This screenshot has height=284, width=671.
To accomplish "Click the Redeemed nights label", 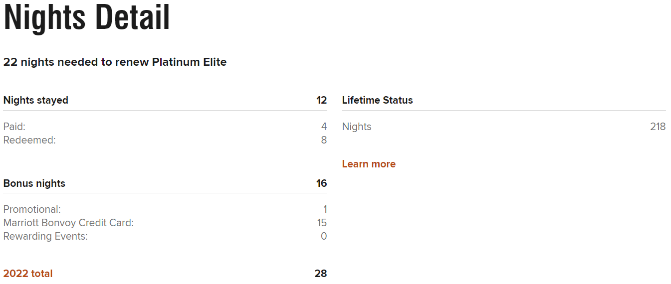I will [29, 140].
